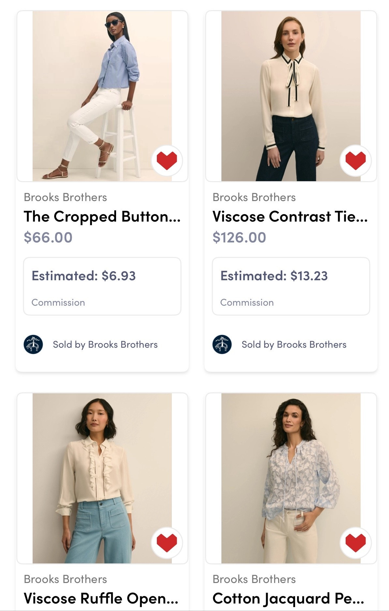389x611 pixels.
Task: Click "Sold by Brooks Brothers" under $66.00 item
Action: [105, 344]
